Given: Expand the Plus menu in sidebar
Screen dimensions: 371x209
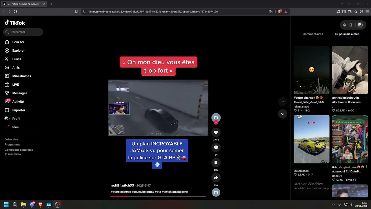Looking at the screenshot, I should pos(15,127).
